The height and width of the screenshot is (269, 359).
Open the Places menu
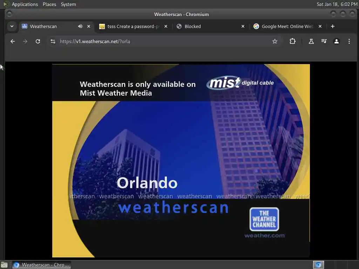pos(49,4)
